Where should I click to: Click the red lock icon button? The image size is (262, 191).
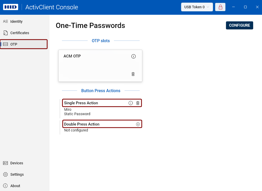pyautogui.click(x=220, y=7)
